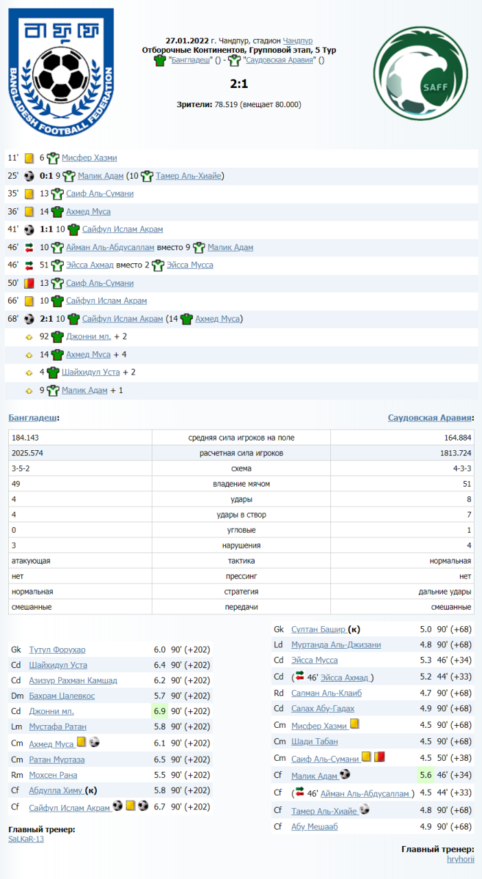Open the "Саудовская Аравия" team link in match header

coord(280,60)
